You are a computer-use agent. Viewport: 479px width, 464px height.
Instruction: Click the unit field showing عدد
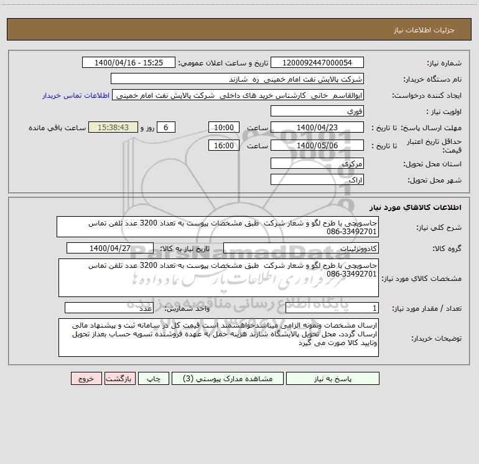click(109, 308)
